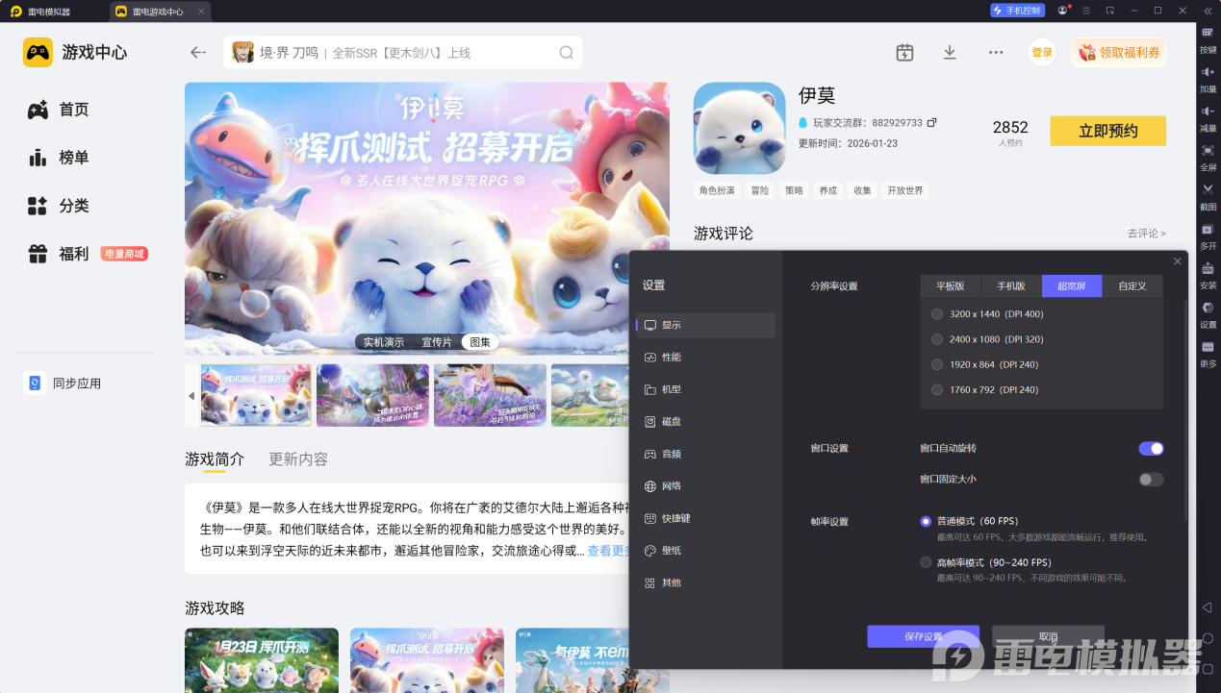
Task: Open 榜单 rankings in the sidebar
Action: pos(59,158)
